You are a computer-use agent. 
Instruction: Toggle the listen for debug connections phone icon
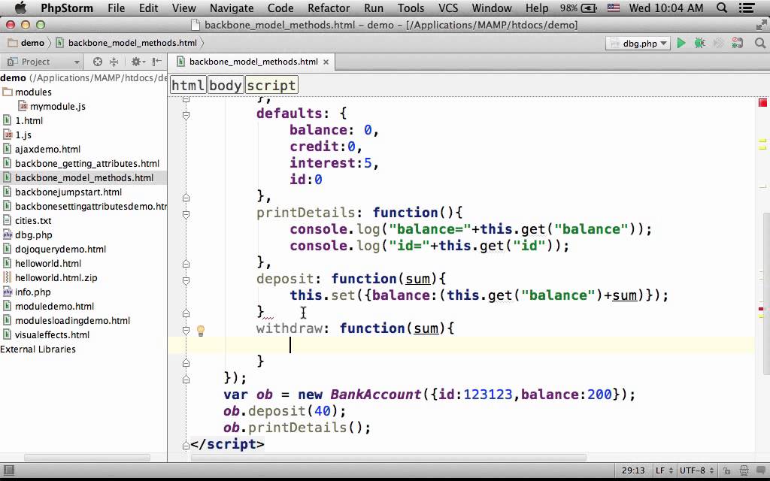pyautogui.click(x=737, y=43)
